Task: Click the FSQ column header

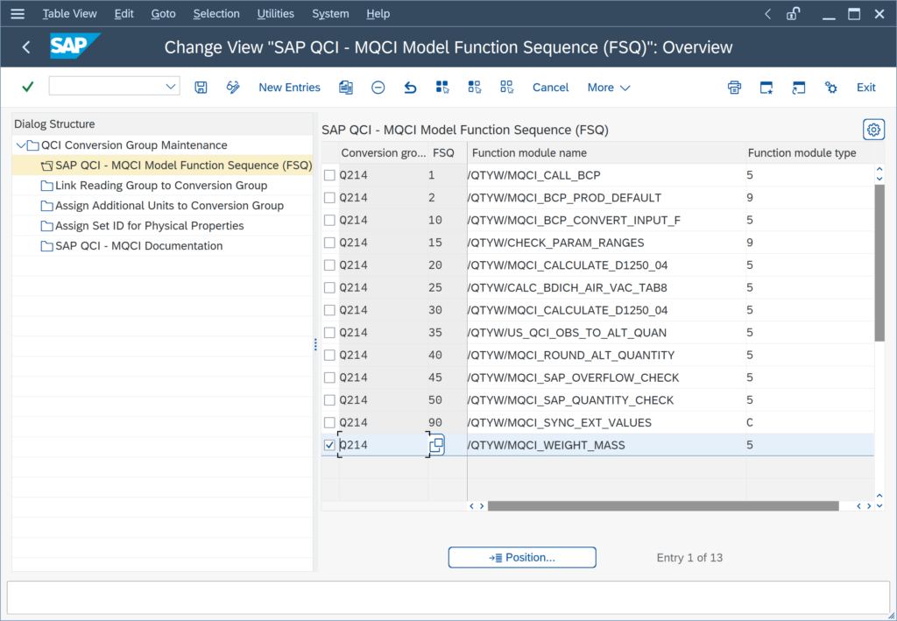Action: pos(448,152)
